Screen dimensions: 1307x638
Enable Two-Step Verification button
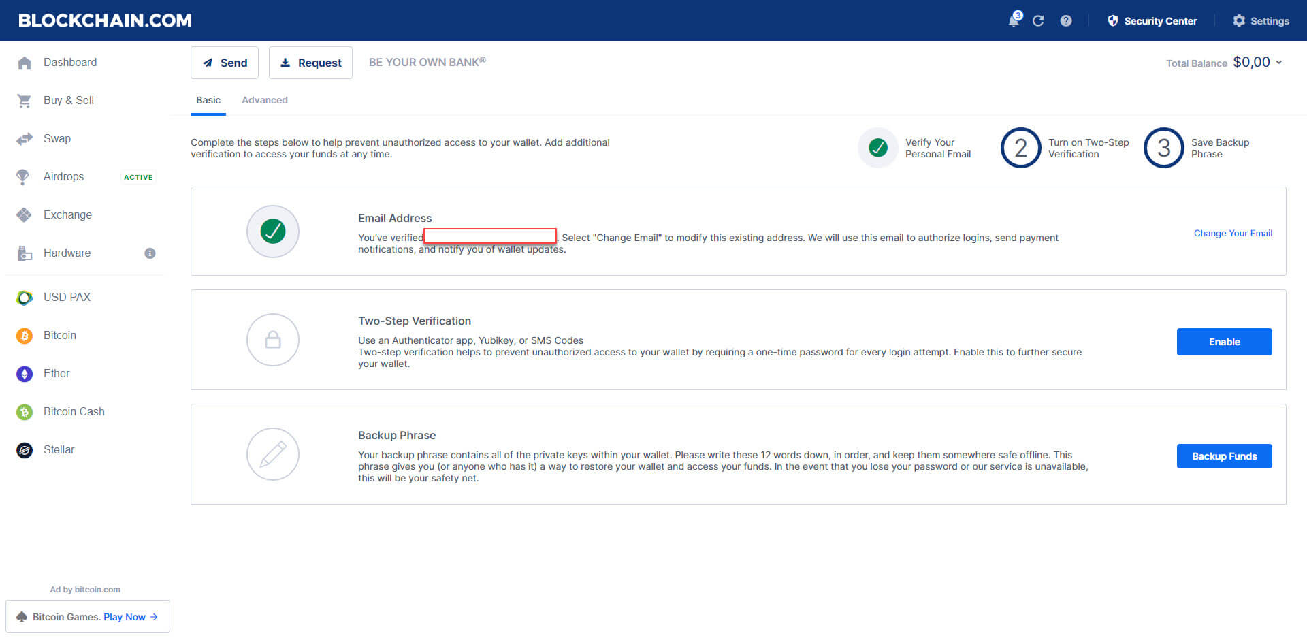click(x=1224, y=342)
